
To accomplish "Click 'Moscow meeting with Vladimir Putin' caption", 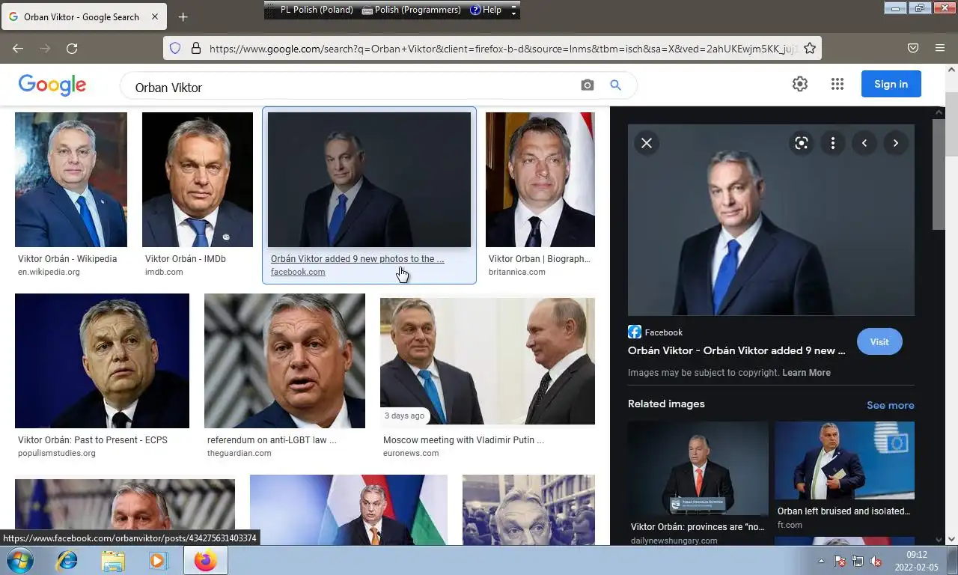I will click(463, 440).
